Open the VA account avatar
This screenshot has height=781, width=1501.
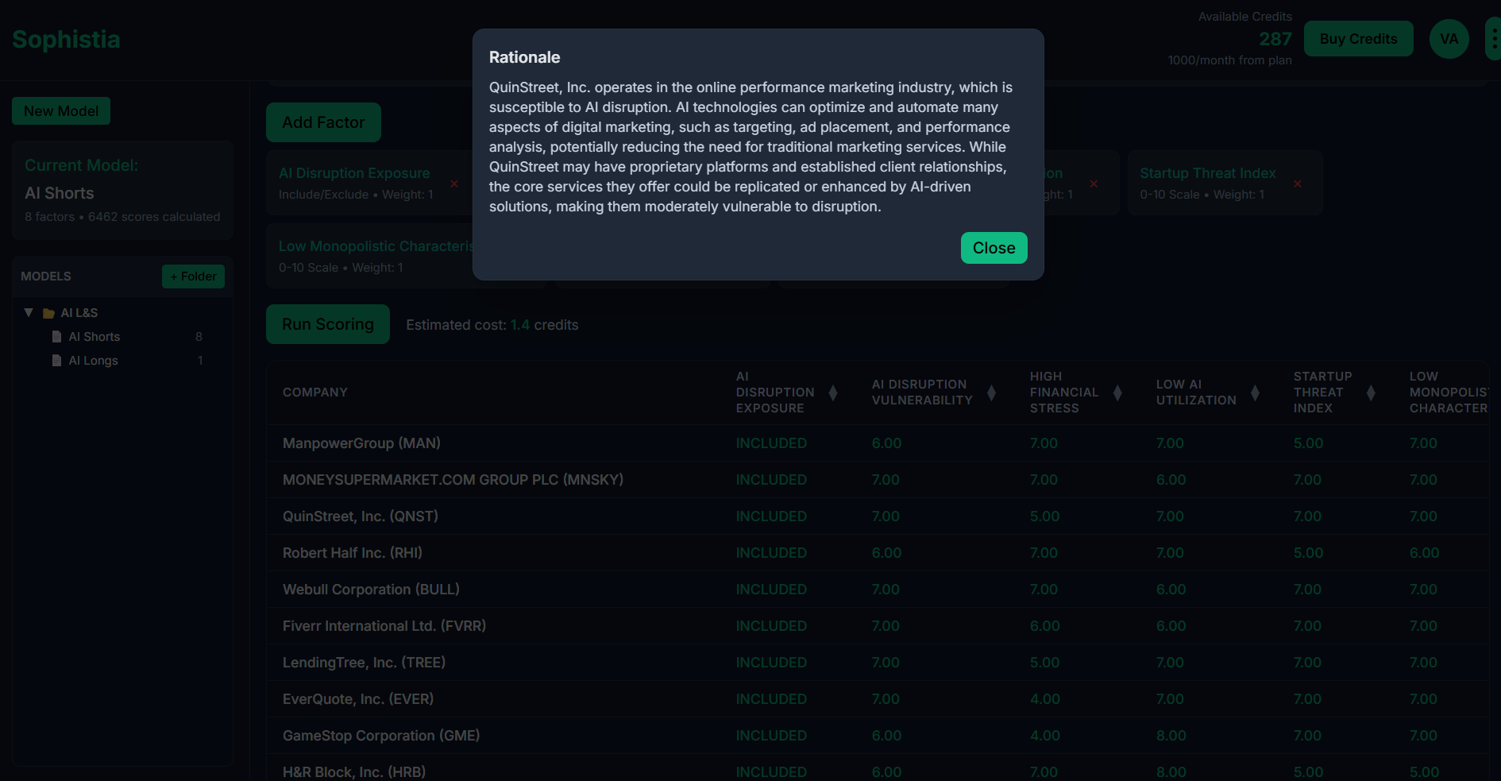point(1449,38)
